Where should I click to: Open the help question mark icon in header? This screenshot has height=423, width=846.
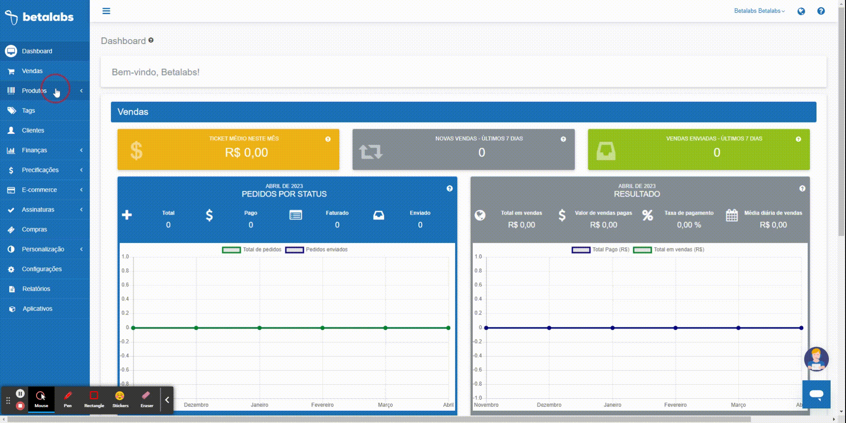pyautogui.click(x=821, y=11)
